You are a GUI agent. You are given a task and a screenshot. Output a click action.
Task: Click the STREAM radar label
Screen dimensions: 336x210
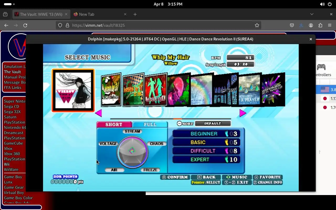click(x=132, y=131)
